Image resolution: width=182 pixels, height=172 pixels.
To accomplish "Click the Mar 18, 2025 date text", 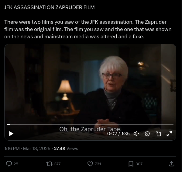I will coord(37,149).
